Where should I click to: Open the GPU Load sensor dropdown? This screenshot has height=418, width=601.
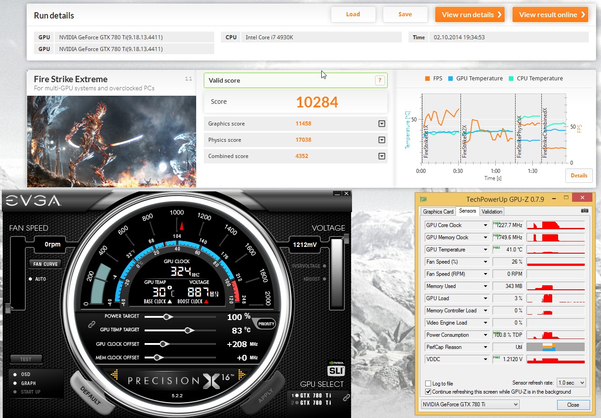click(486, 298)
